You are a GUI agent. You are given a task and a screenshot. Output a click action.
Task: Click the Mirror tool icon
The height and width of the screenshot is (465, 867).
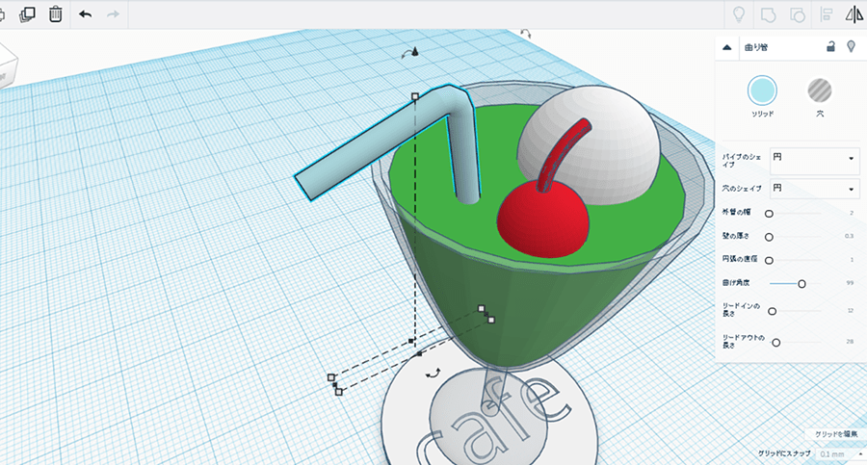[854, 14]
